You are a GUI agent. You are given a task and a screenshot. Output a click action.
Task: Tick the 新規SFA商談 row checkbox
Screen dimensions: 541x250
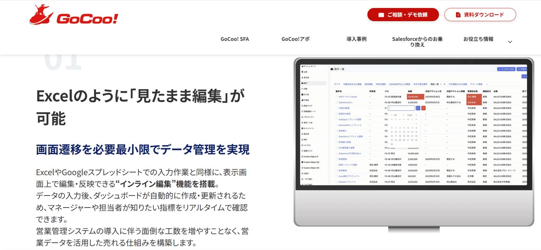(x=337, y=113)
